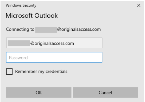Click the X icon in the title bar
The height and width of the screenshot is (102, 145).
(139, 5)
